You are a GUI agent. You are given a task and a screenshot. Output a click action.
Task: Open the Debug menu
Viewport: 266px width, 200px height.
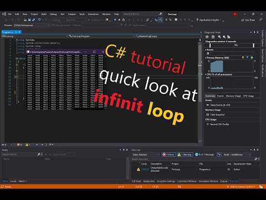(x=53, y=14)
